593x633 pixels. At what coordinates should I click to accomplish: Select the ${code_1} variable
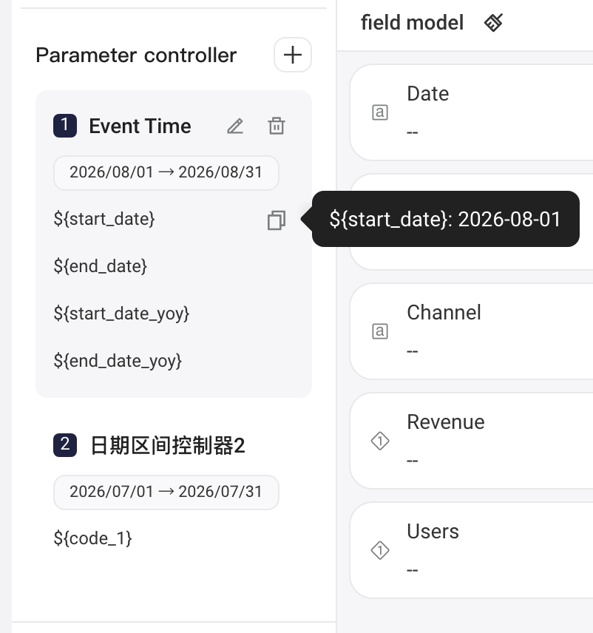(93, 538)
